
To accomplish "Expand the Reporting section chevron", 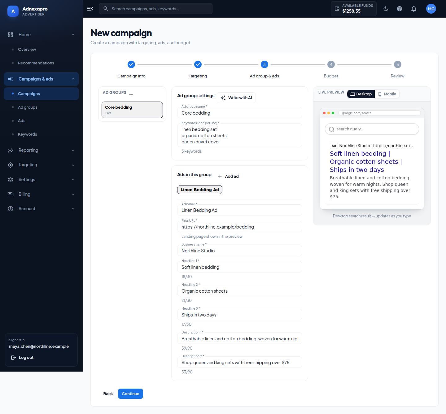I will (73, 150).
